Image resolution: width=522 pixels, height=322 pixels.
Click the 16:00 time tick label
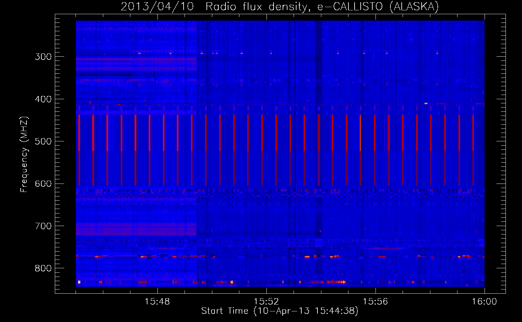coord(484,302)
